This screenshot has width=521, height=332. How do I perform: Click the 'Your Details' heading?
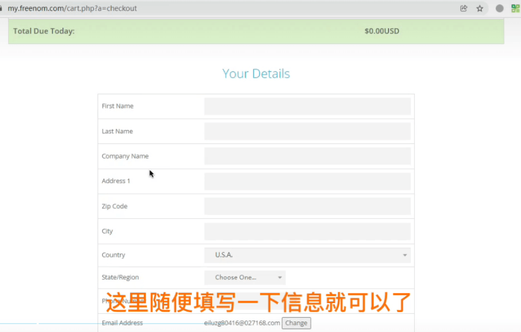(256, 74)
